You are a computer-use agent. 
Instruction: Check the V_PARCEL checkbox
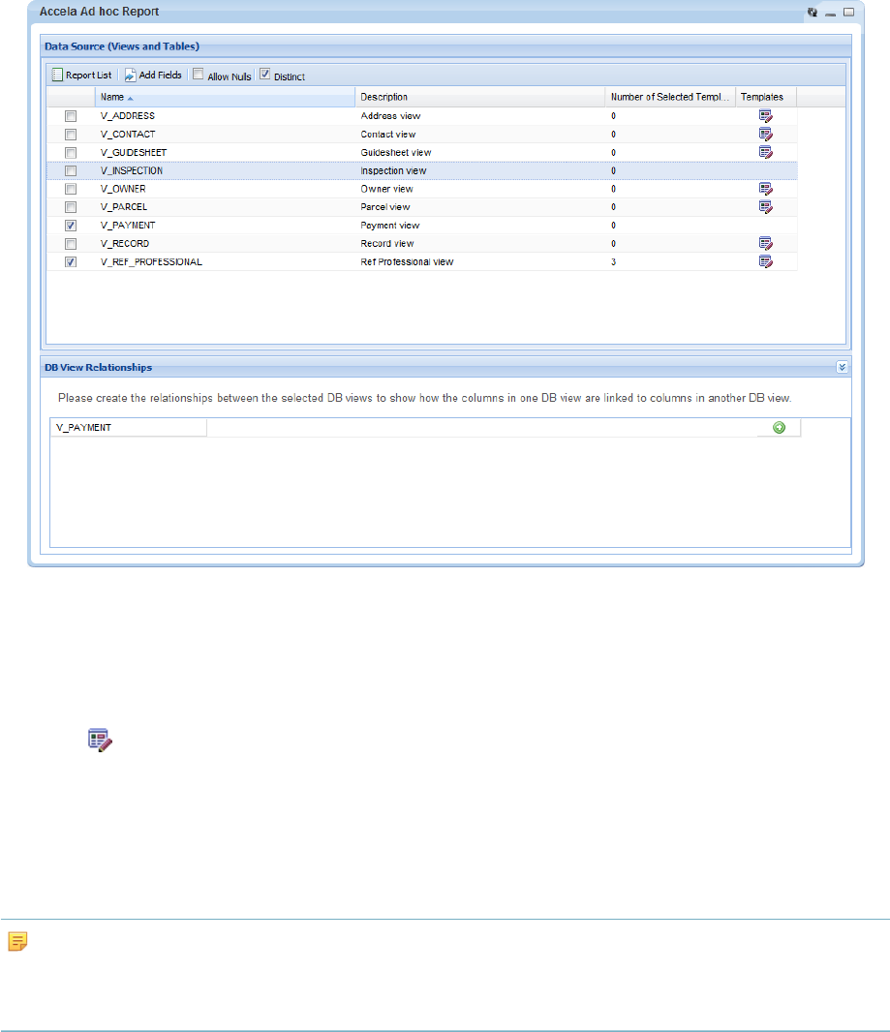click(x=71, y=207)
